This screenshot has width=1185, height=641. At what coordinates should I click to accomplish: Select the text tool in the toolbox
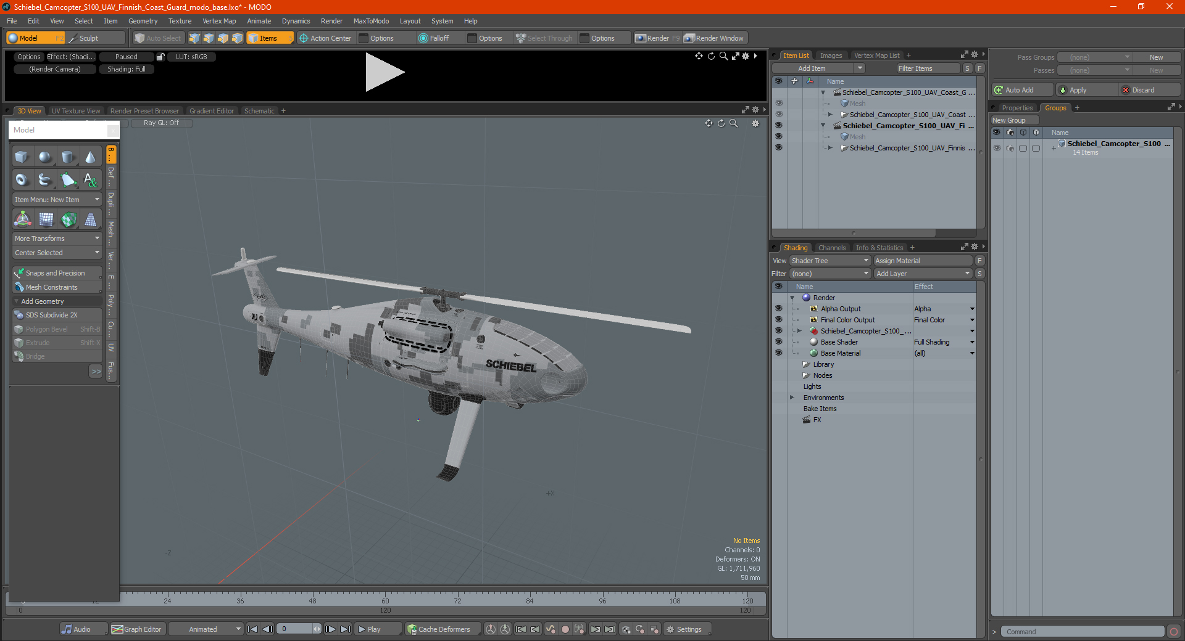click(91, 180)
